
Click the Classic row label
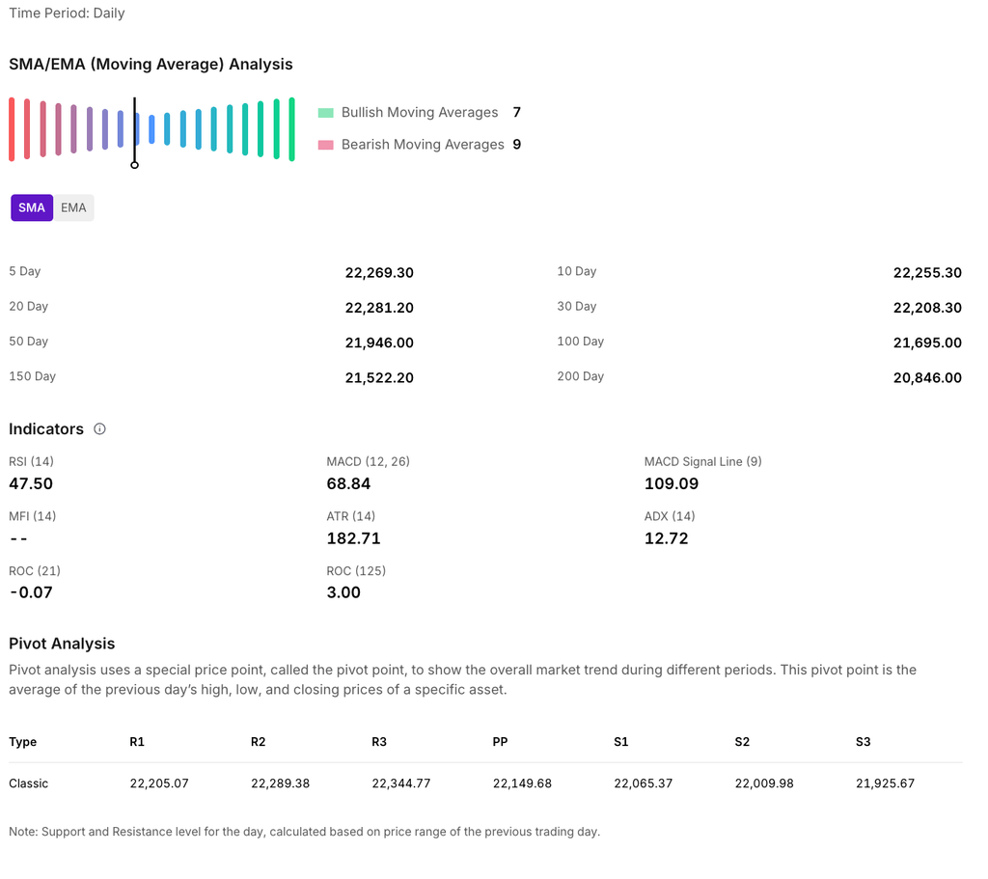[x=28, y=783]
